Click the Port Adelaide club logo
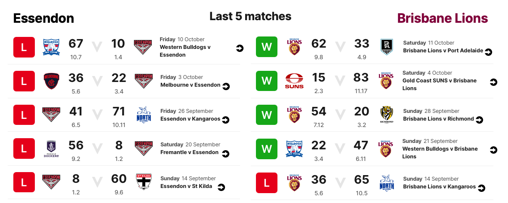Viewport: 508px width, 203px height. pyautogui.click(x=386, y=47)
